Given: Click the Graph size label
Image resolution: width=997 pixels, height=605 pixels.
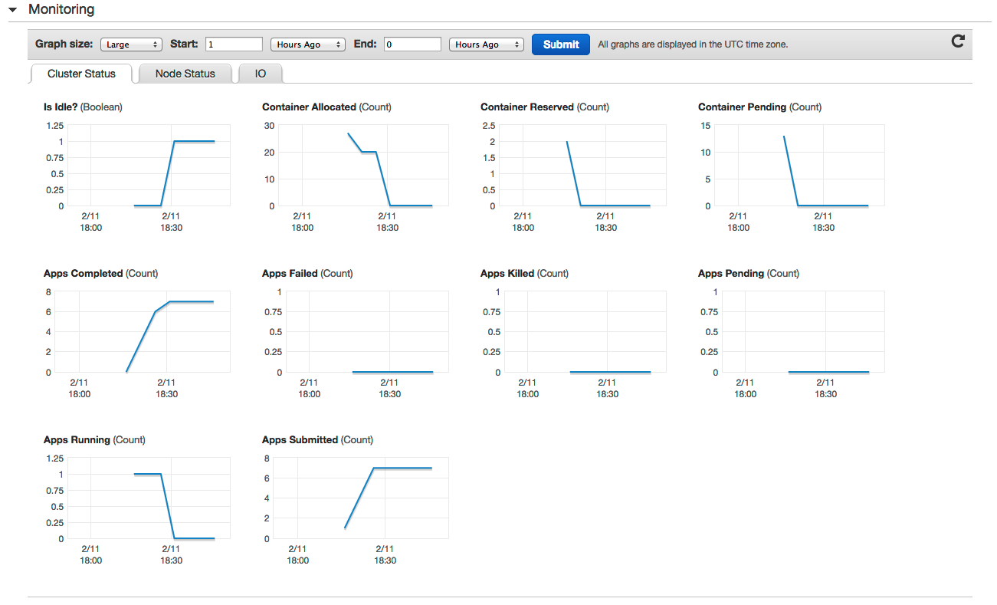Looking at the screenshot, I should [64, 44].
